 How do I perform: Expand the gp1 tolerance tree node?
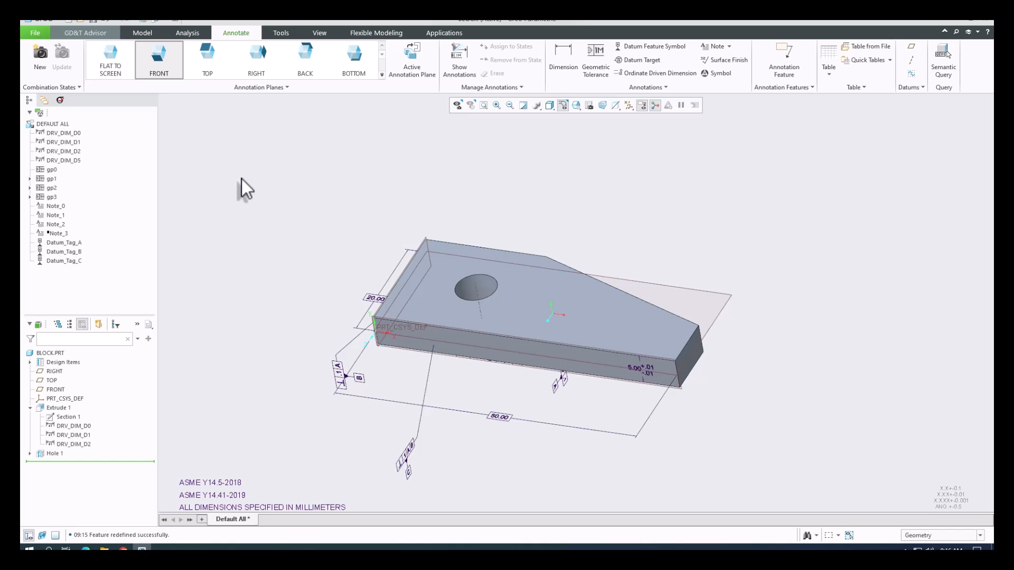tap(30, 179)
